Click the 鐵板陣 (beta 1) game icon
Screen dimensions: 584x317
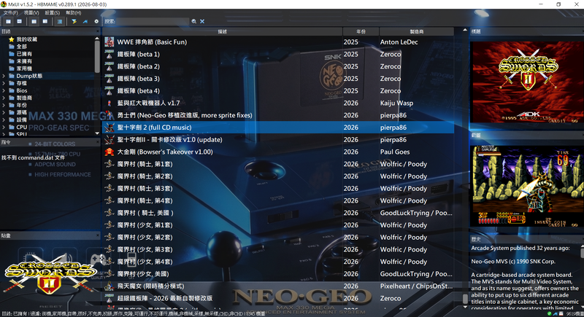(109, 54)
